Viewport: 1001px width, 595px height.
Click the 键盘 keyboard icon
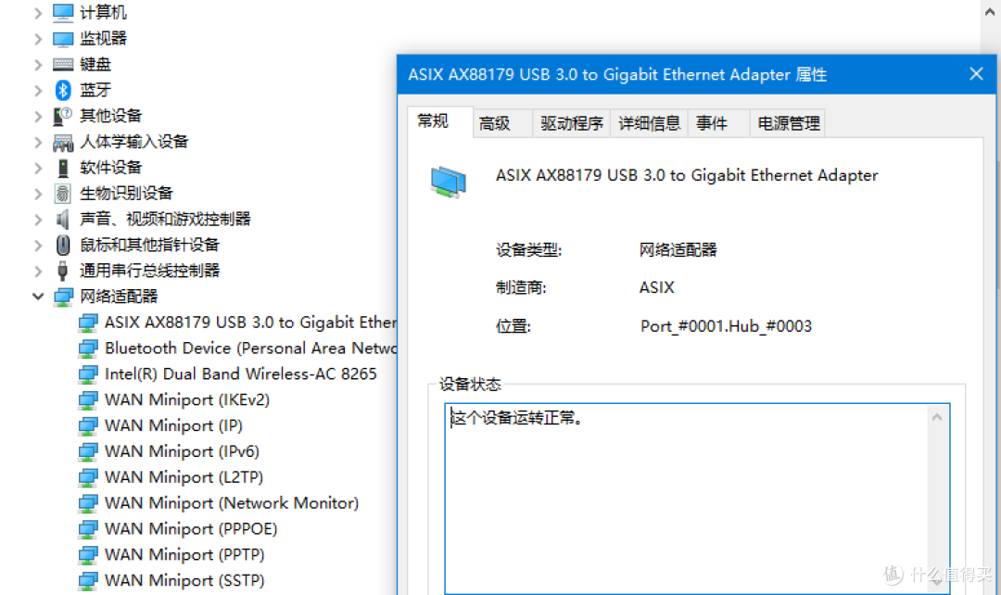coord(63,64)
